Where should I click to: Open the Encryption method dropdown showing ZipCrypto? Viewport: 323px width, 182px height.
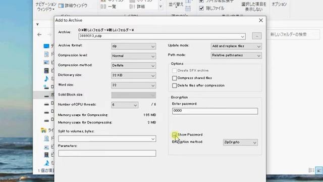[x=240, y=143]
